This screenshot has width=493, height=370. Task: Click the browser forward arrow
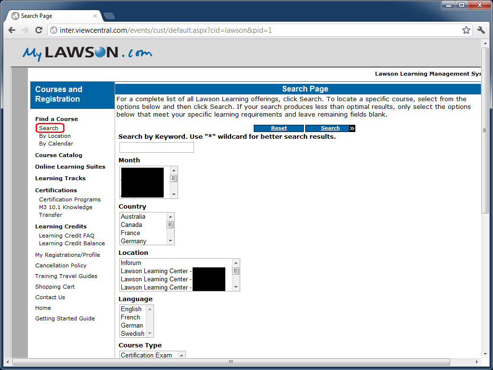(x=26, y=30)
